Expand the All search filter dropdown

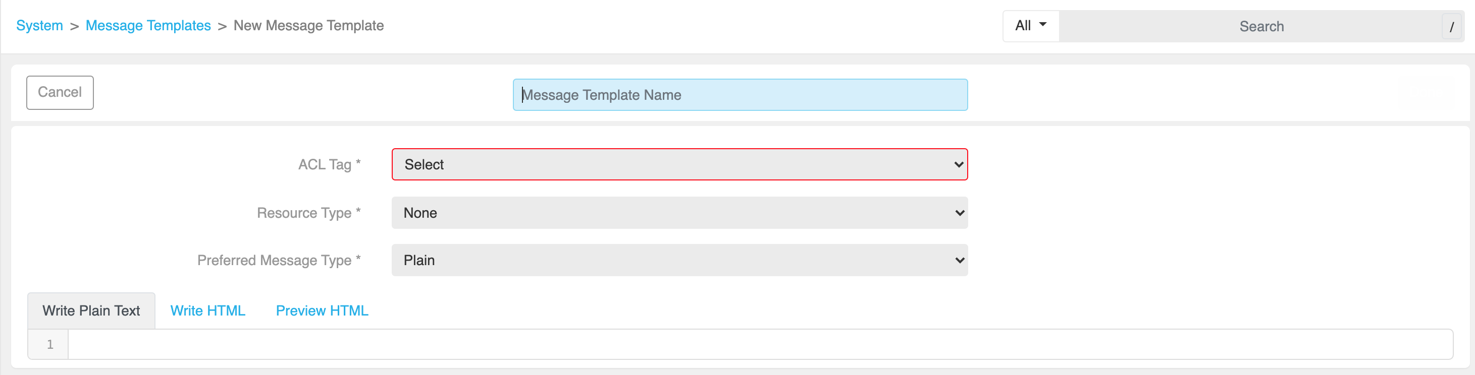(x=1030, y=26)
